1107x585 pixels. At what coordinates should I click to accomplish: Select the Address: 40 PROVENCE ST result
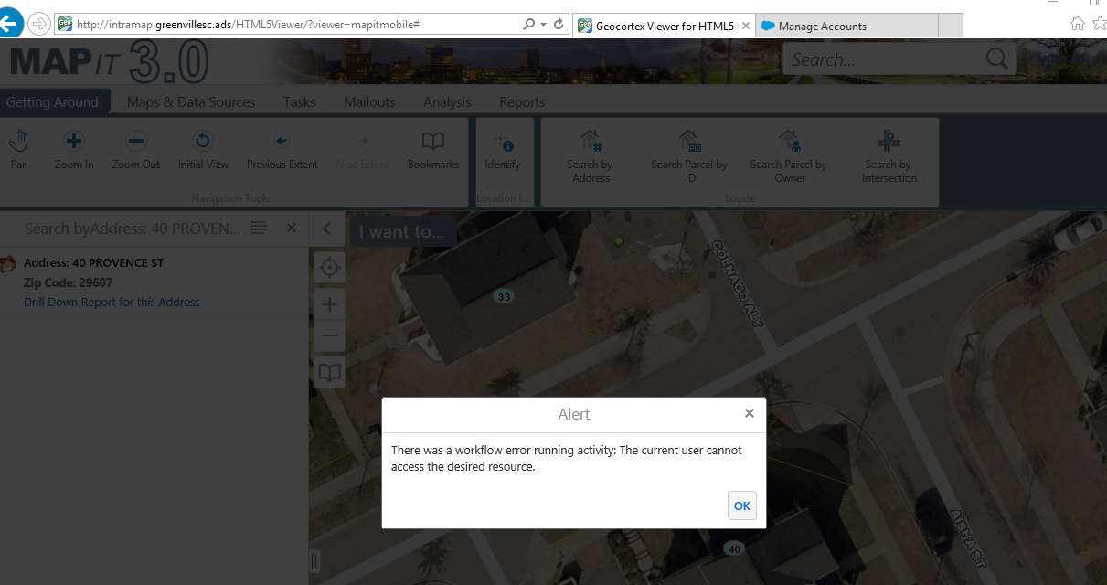coord(93,262)
